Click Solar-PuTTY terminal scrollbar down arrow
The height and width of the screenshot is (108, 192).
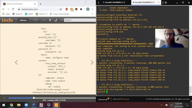pos(190,94)
